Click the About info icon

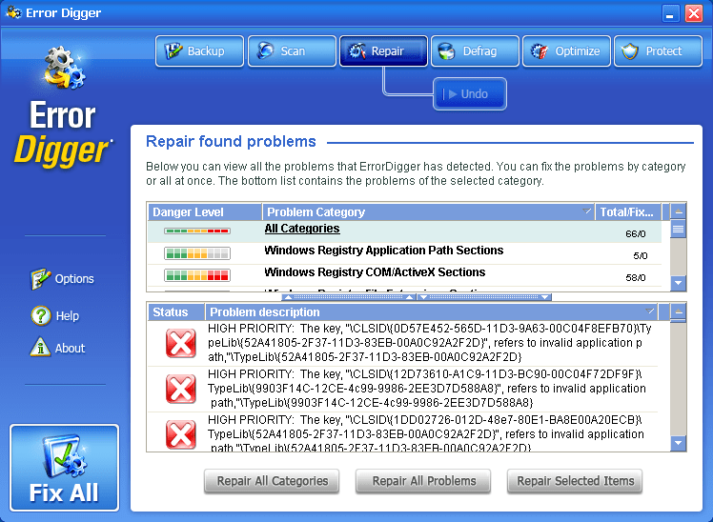tap(40, 348)
